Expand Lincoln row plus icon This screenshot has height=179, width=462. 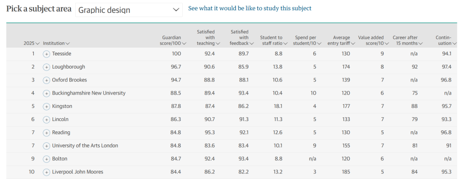coord(46,120)
